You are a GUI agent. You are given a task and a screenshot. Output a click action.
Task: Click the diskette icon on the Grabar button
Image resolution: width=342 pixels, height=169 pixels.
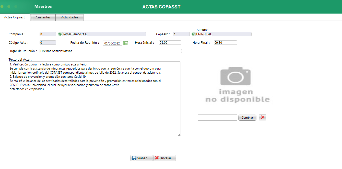[134, 158]
